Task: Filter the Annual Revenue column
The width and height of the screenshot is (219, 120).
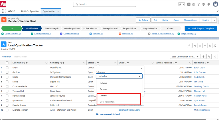Action: point(176,63)
